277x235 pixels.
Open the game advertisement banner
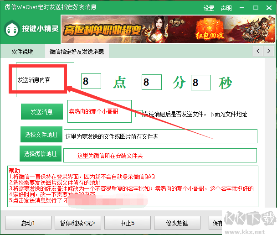[x=168, y=29]
